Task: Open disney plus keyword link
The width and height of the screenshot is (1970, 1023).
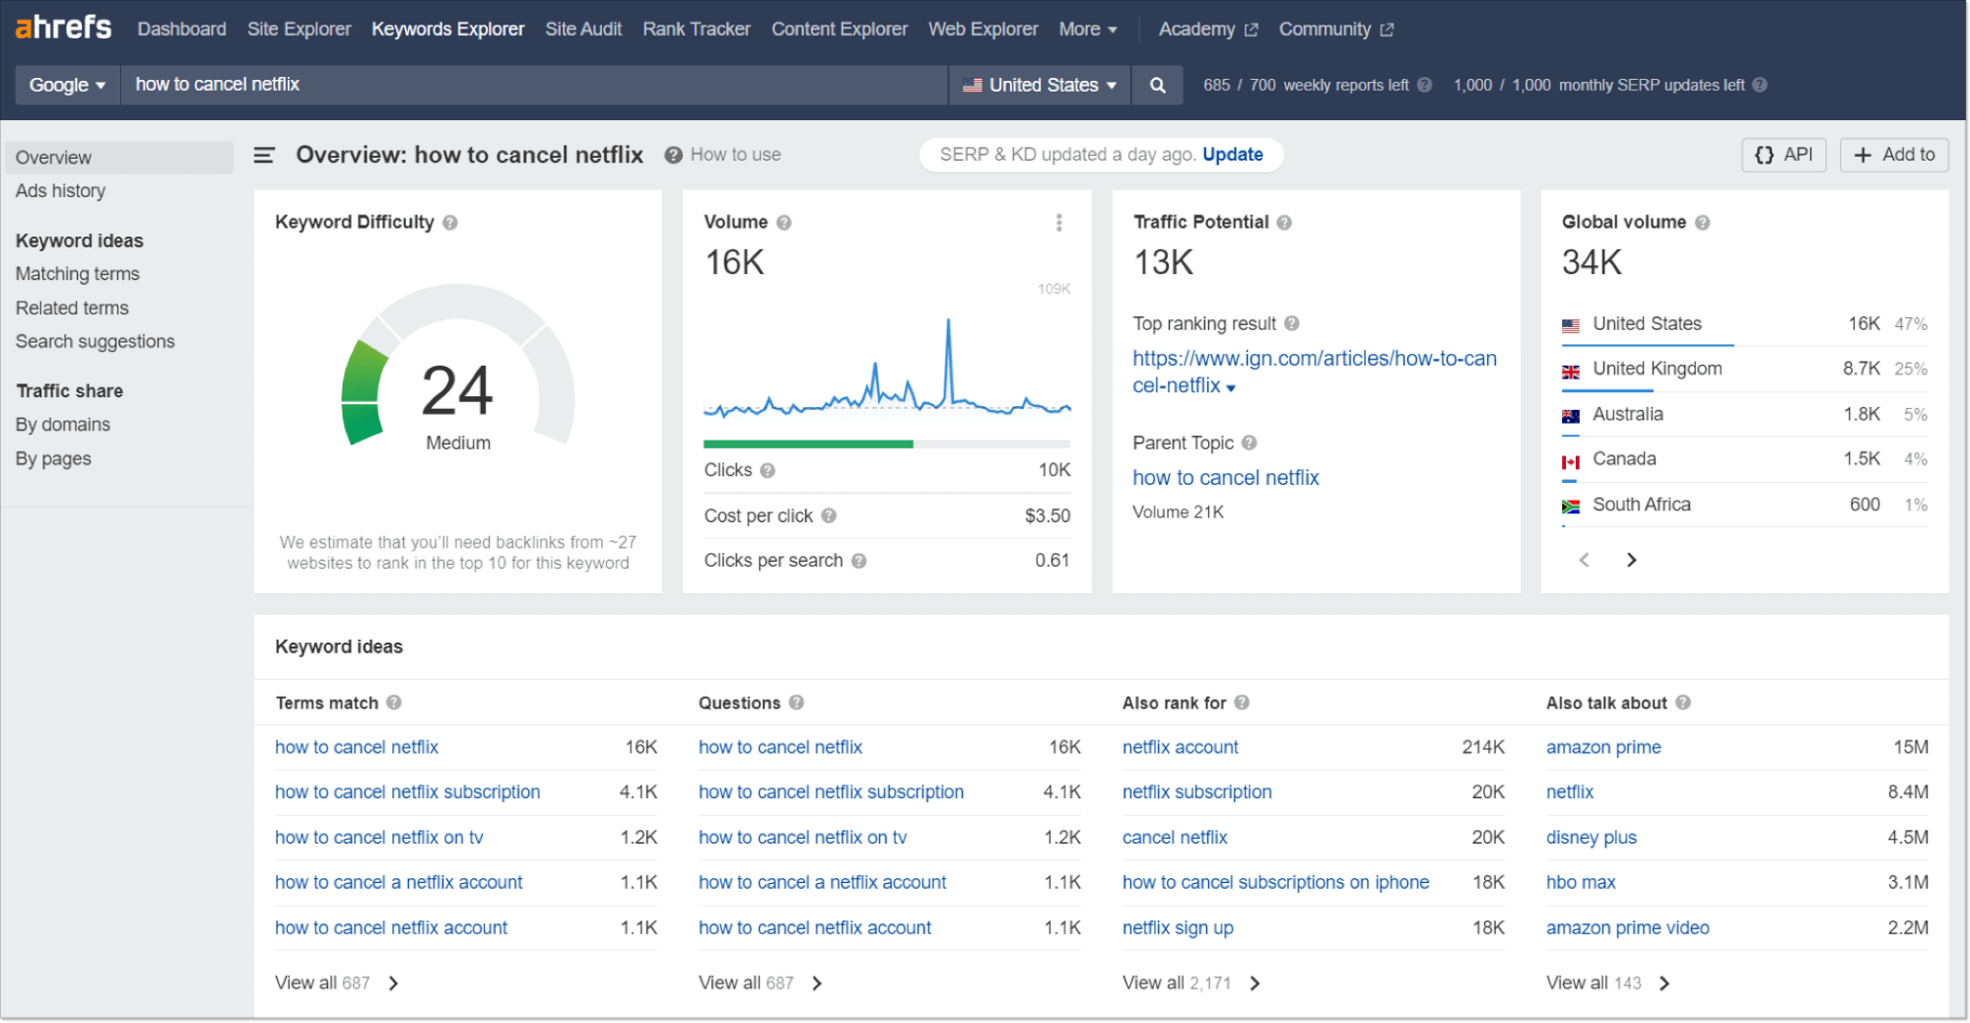Action: pyautogui.click(x=1592, y=837)
